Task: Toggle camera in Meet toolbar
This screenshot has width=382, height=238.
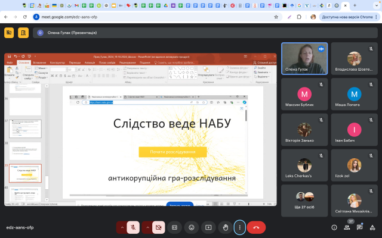Action: point(158,227)
